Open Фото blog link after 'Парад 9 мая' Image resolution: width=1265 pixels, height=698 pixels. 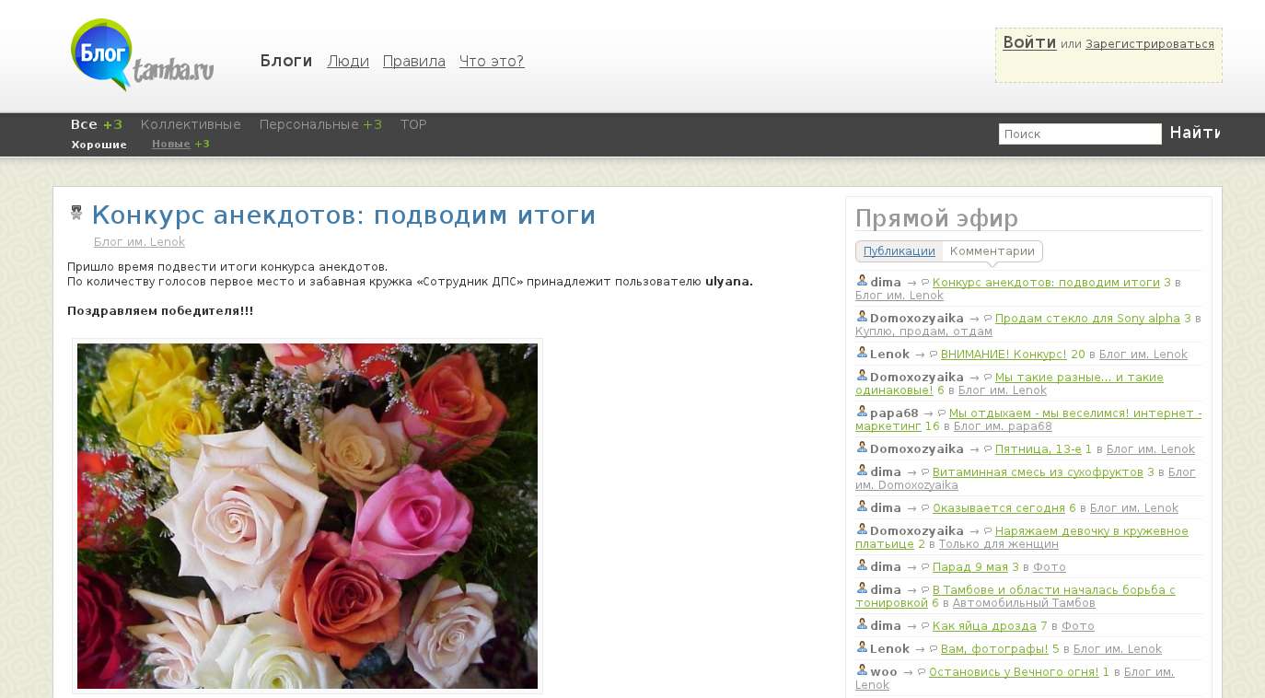pyautogui.click(x=1050, y=567)
